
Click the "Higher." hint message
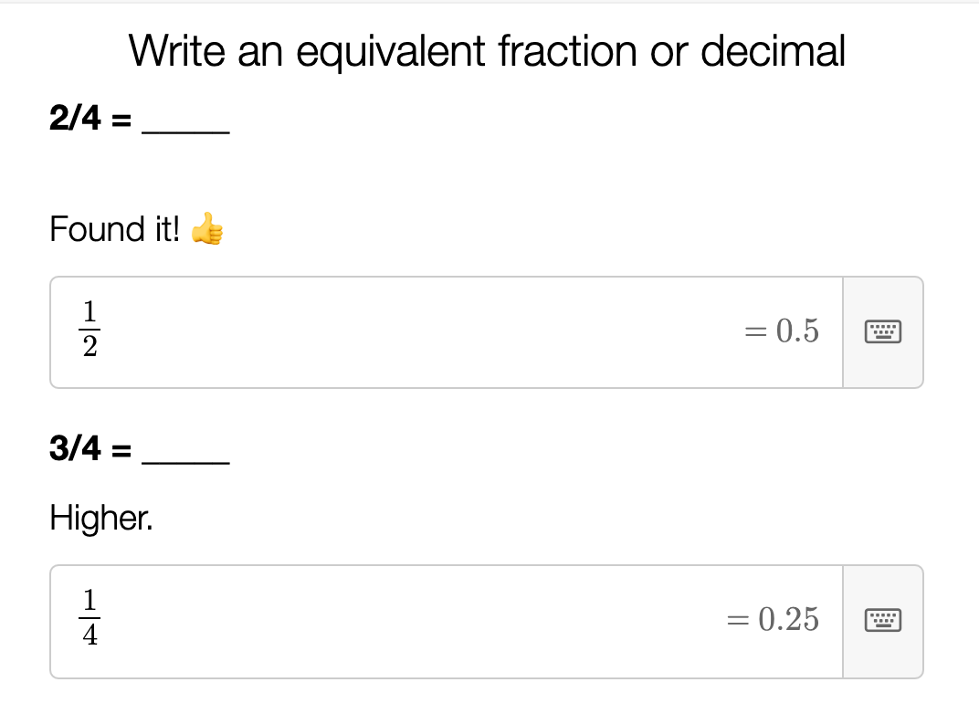[101, 519]
